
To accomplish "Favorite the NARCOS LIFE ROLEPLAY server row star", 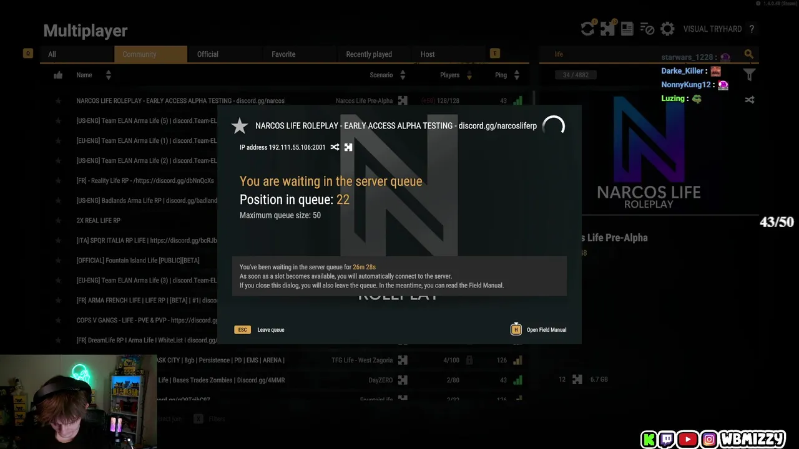I will (x=58, y=100).
